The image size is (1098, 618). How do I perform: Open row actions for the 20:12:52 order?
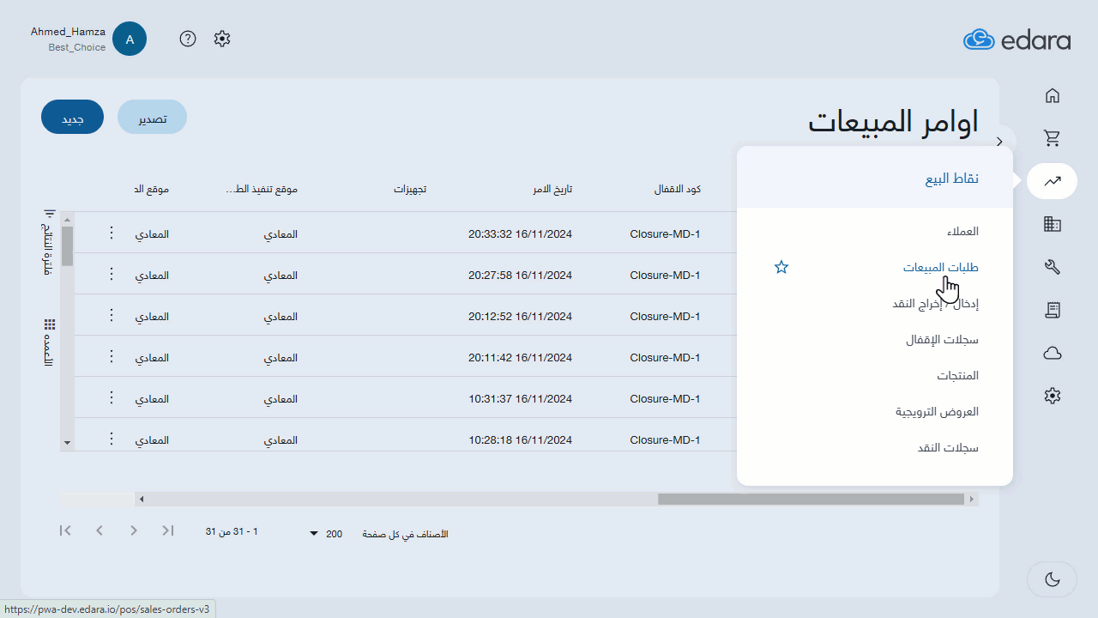point(111,315)
